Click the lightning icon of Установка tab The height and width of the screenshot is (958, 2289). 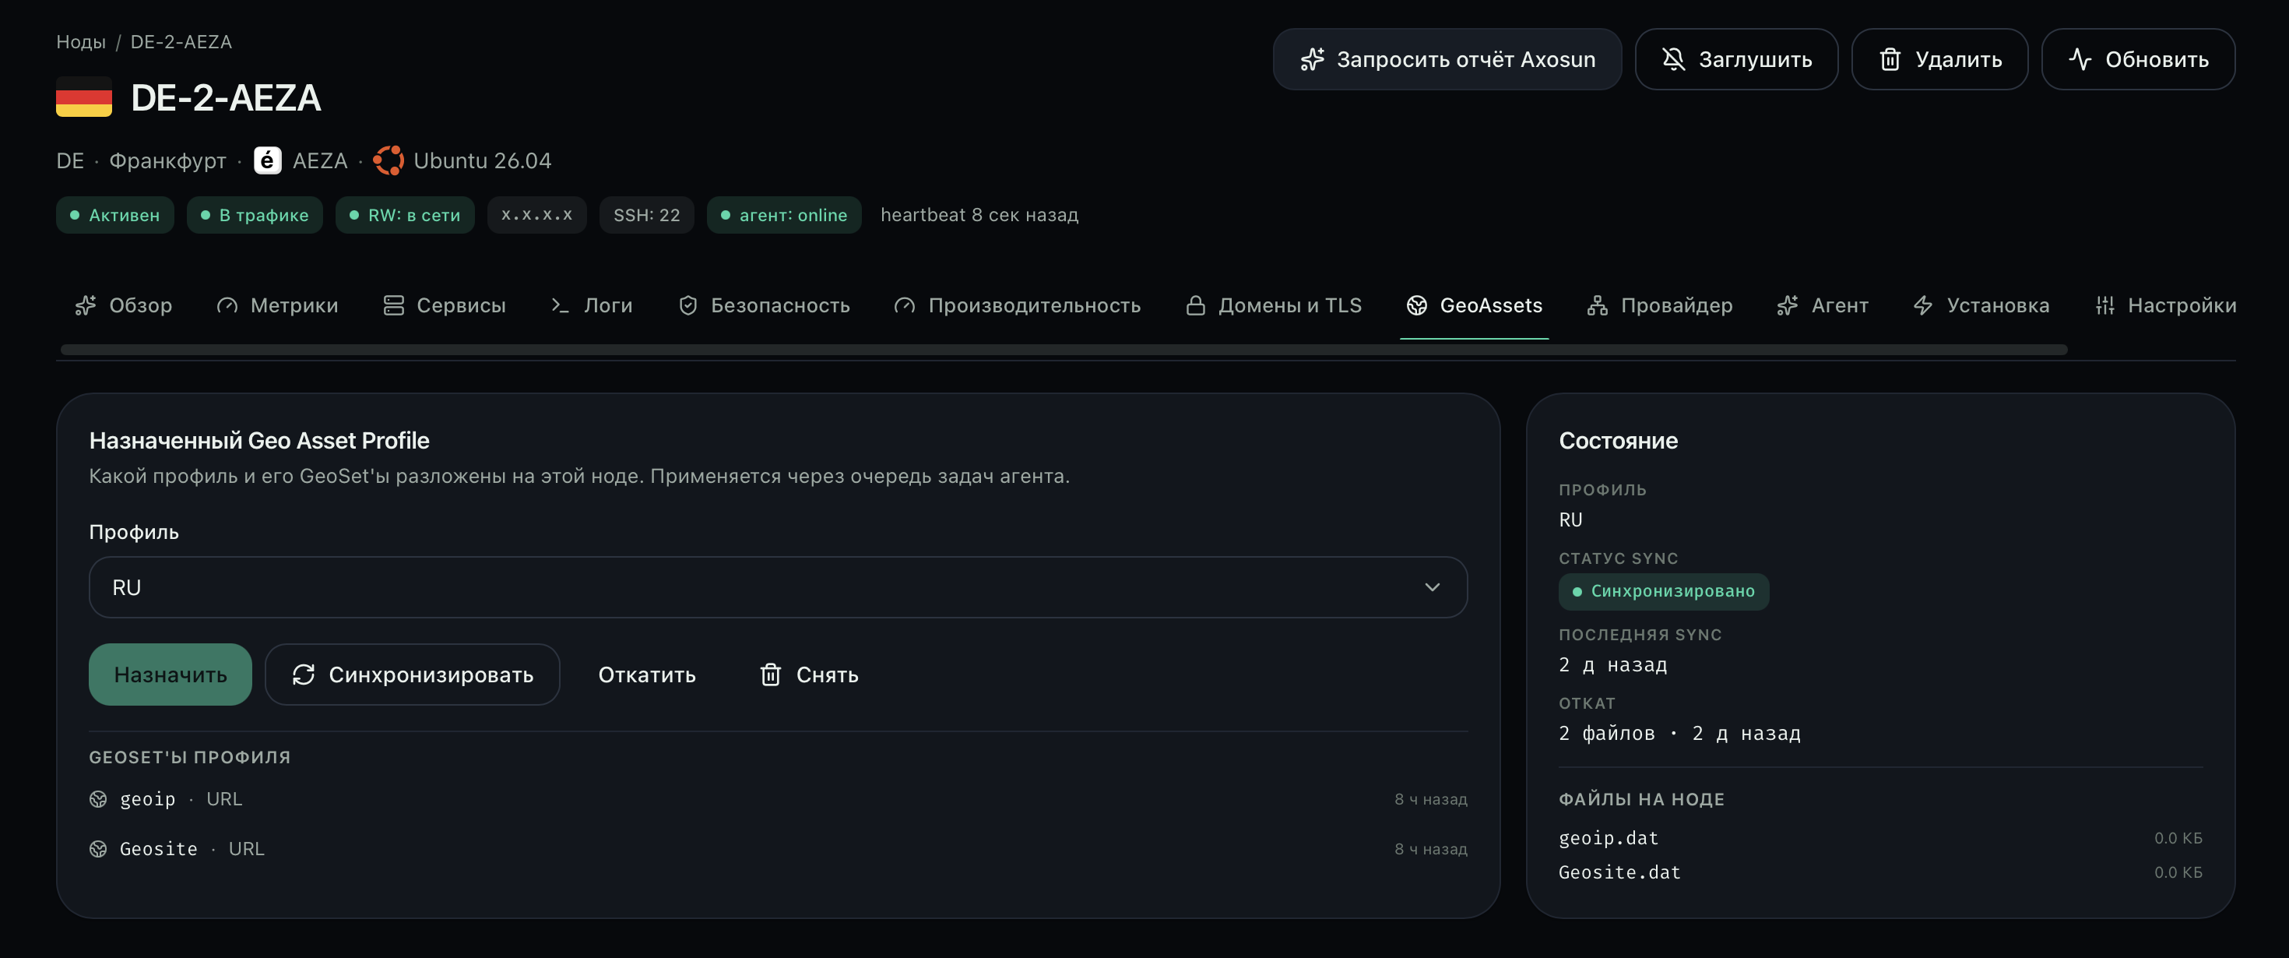(1923, 306)
